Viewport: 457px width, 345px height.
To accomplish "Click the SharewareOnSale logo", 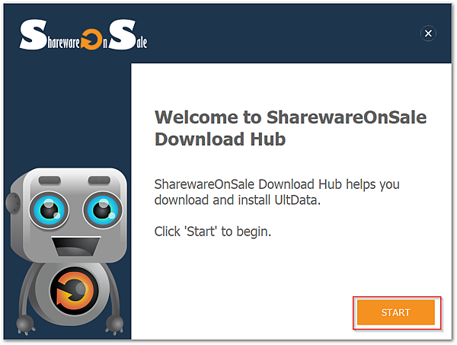I will [x=83, y=34].
